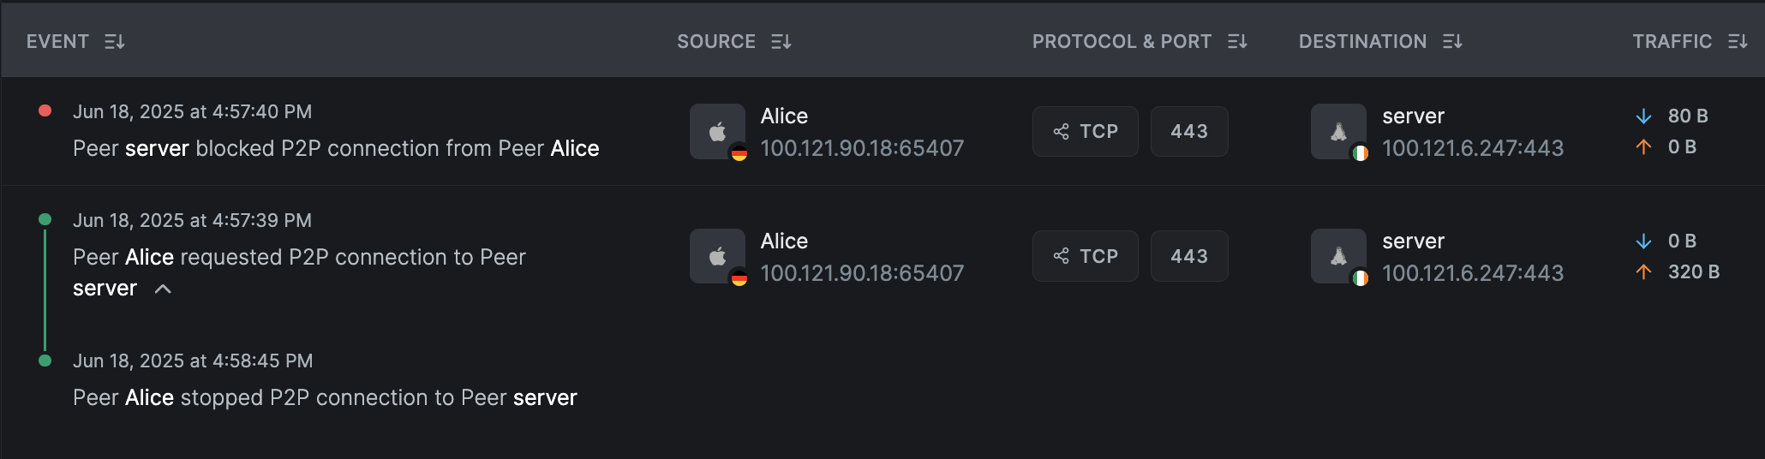Screen dimensions: 1765x459
Task: Click the server Linux icon in requested row
Action: coord(1338,256)
